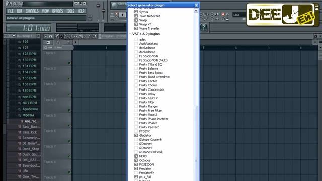Toggle the Wasp XT favorite checkbox
Screen dimensions: 322x181
(x=136, y=24)
